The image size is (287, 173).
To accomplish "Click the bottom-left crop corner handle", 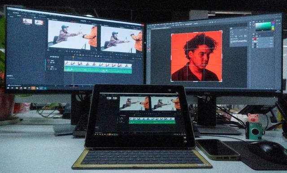I will pyautogui.click(x=171, y=80).
